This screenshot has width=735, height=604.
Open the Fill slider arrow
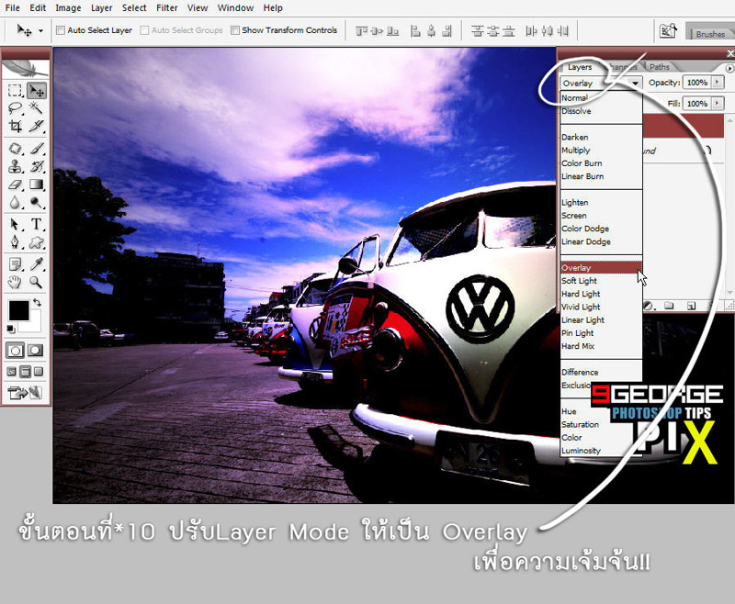point(718,103)
